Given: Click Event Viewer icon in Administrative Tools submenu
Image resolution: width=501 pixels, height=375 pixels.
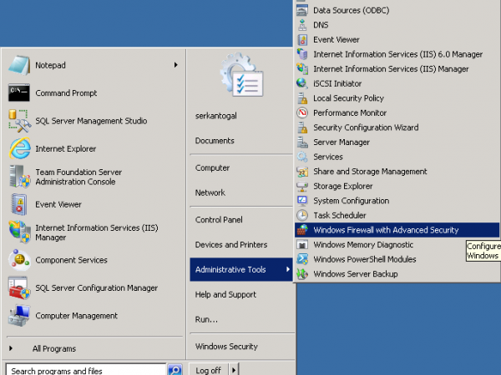Looking at the screenshot, I should coord(302,40).
